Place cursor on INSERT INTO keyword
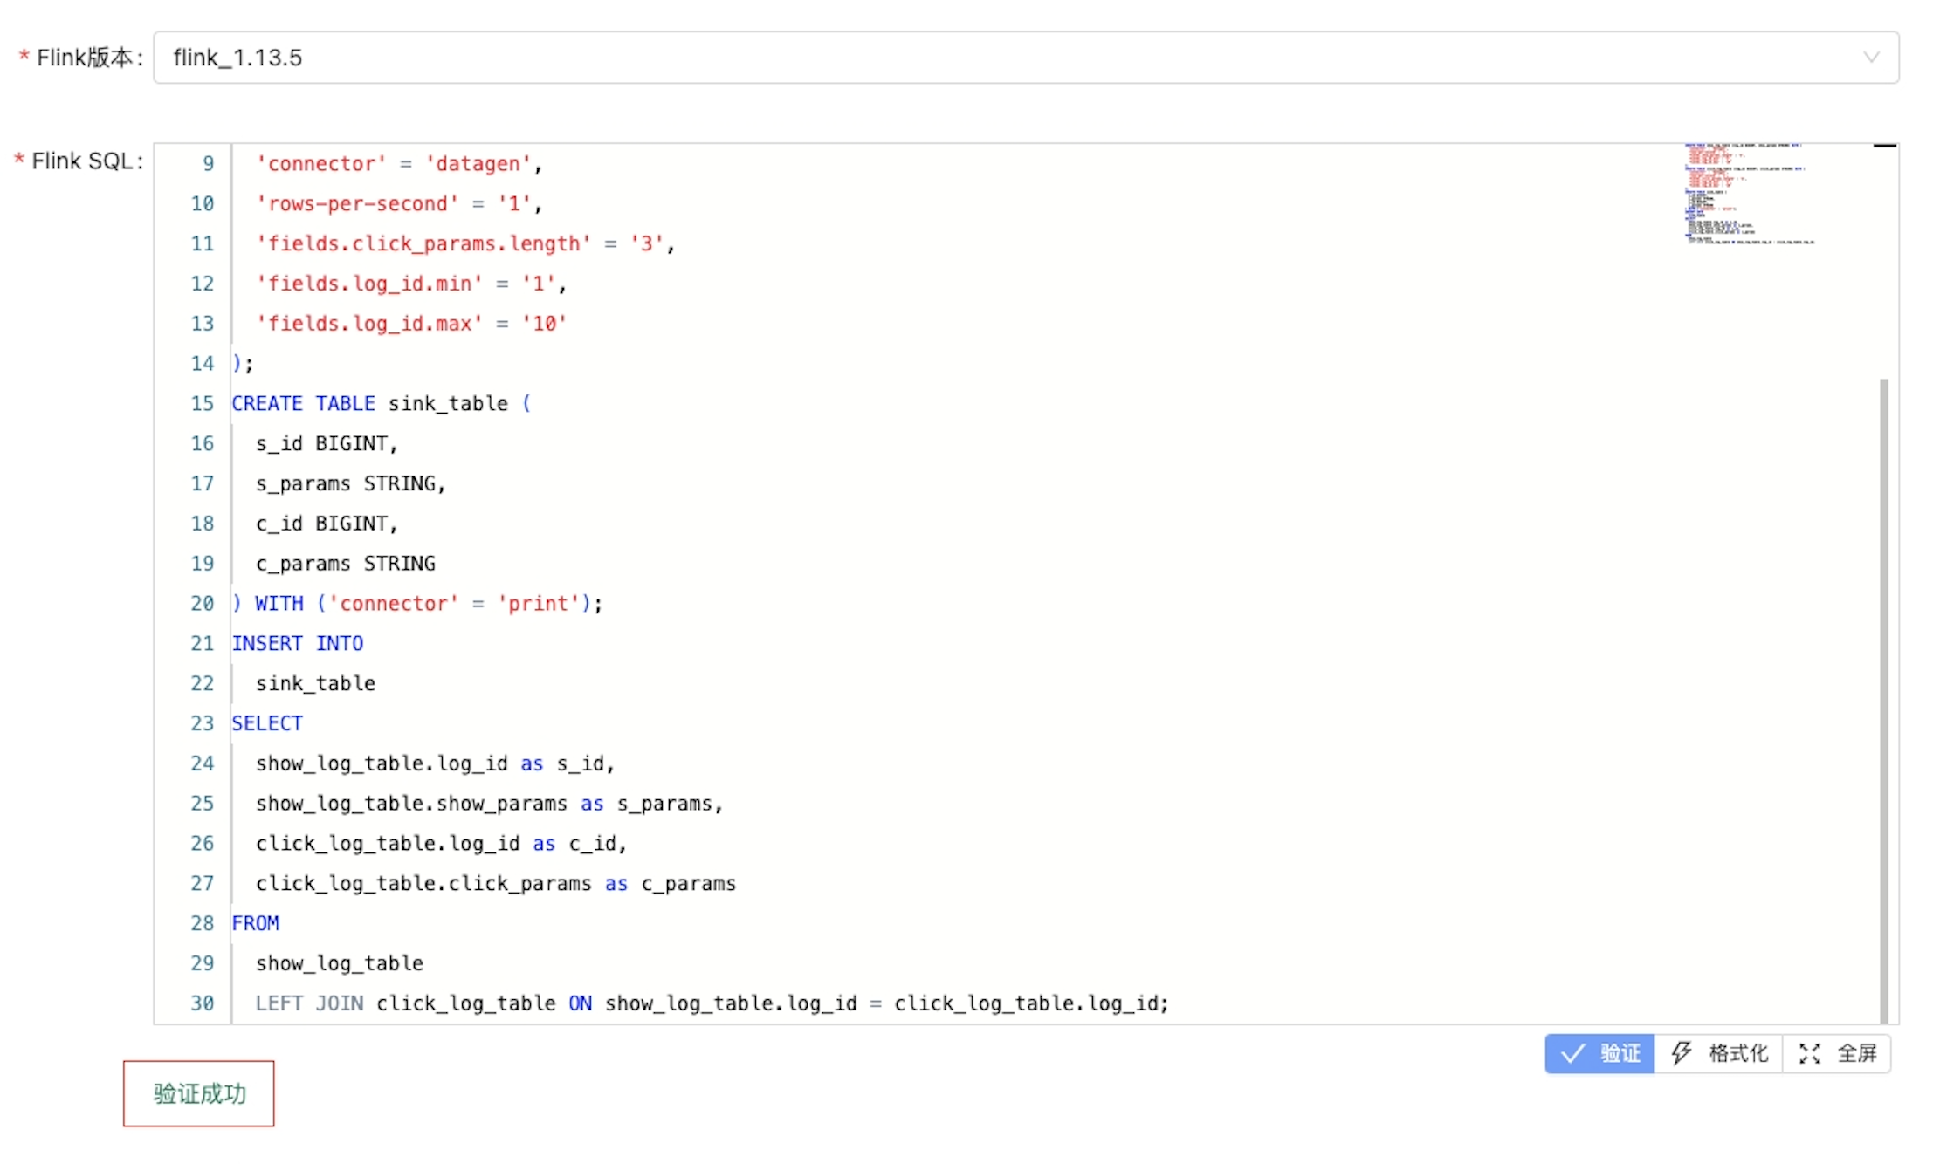The width and height of the screenshot is (1933, 1164). coord(297,643)
